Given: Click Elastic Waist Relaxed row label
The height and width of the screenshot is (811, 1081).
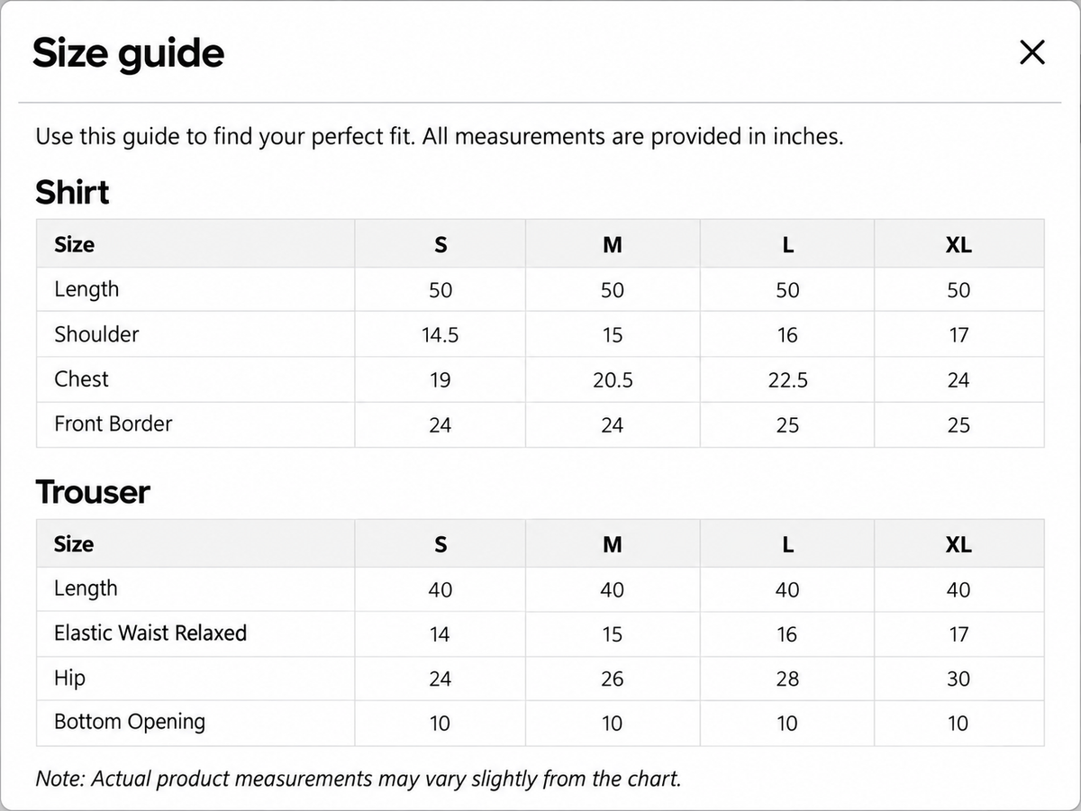Looking at the screenshot, I should pyautogui.click(x=150, y=633).
